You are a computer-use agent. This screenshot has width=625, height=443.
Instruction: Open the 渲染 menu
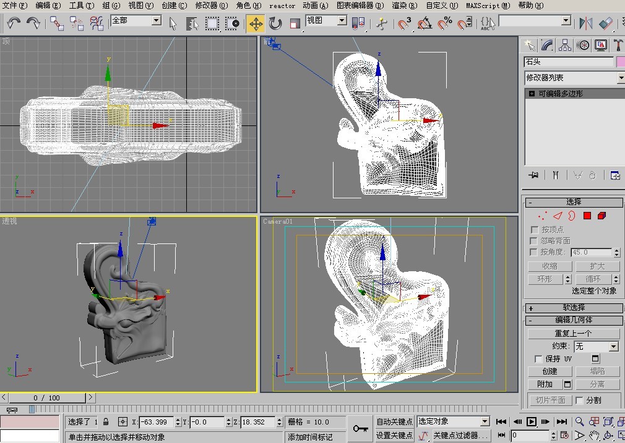(x=403, y=6)
